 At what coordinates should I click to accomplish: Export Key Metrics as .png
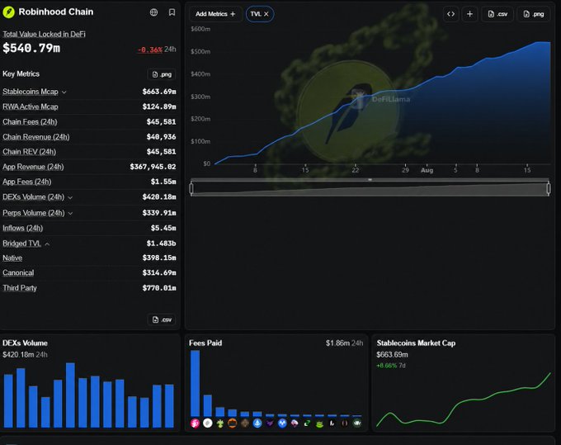point(162,74)
